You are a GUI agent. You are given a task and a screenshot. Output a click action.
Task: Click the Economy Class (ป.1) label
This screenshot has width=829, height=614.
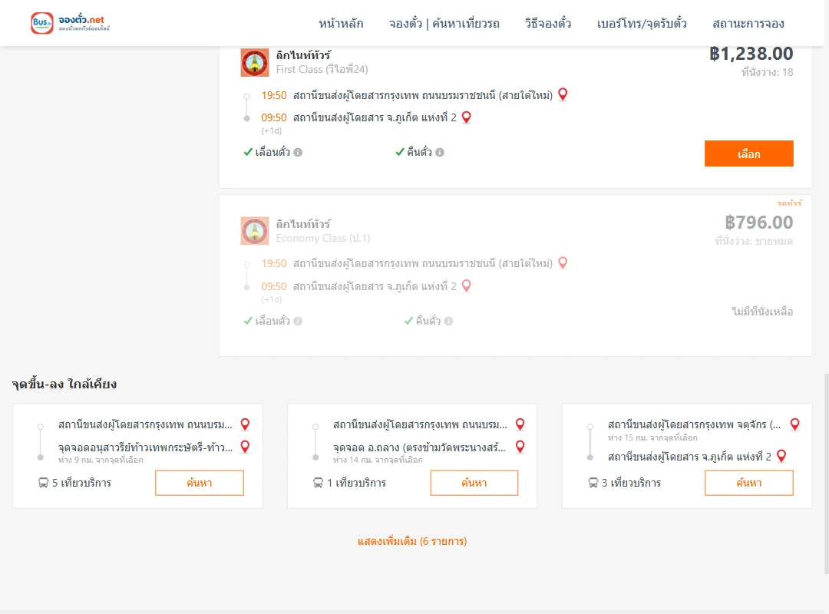(323, 239)
